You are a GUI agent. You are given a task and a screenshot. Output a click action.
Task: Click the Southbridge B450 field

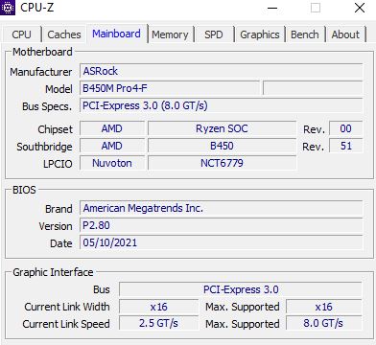(222, 146)
